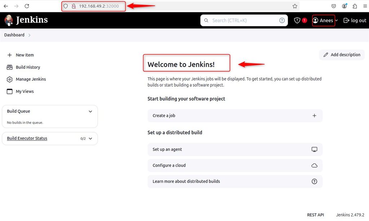Reload the page with the refresh icon
This screenshot has width=369, height=221.
27,6
